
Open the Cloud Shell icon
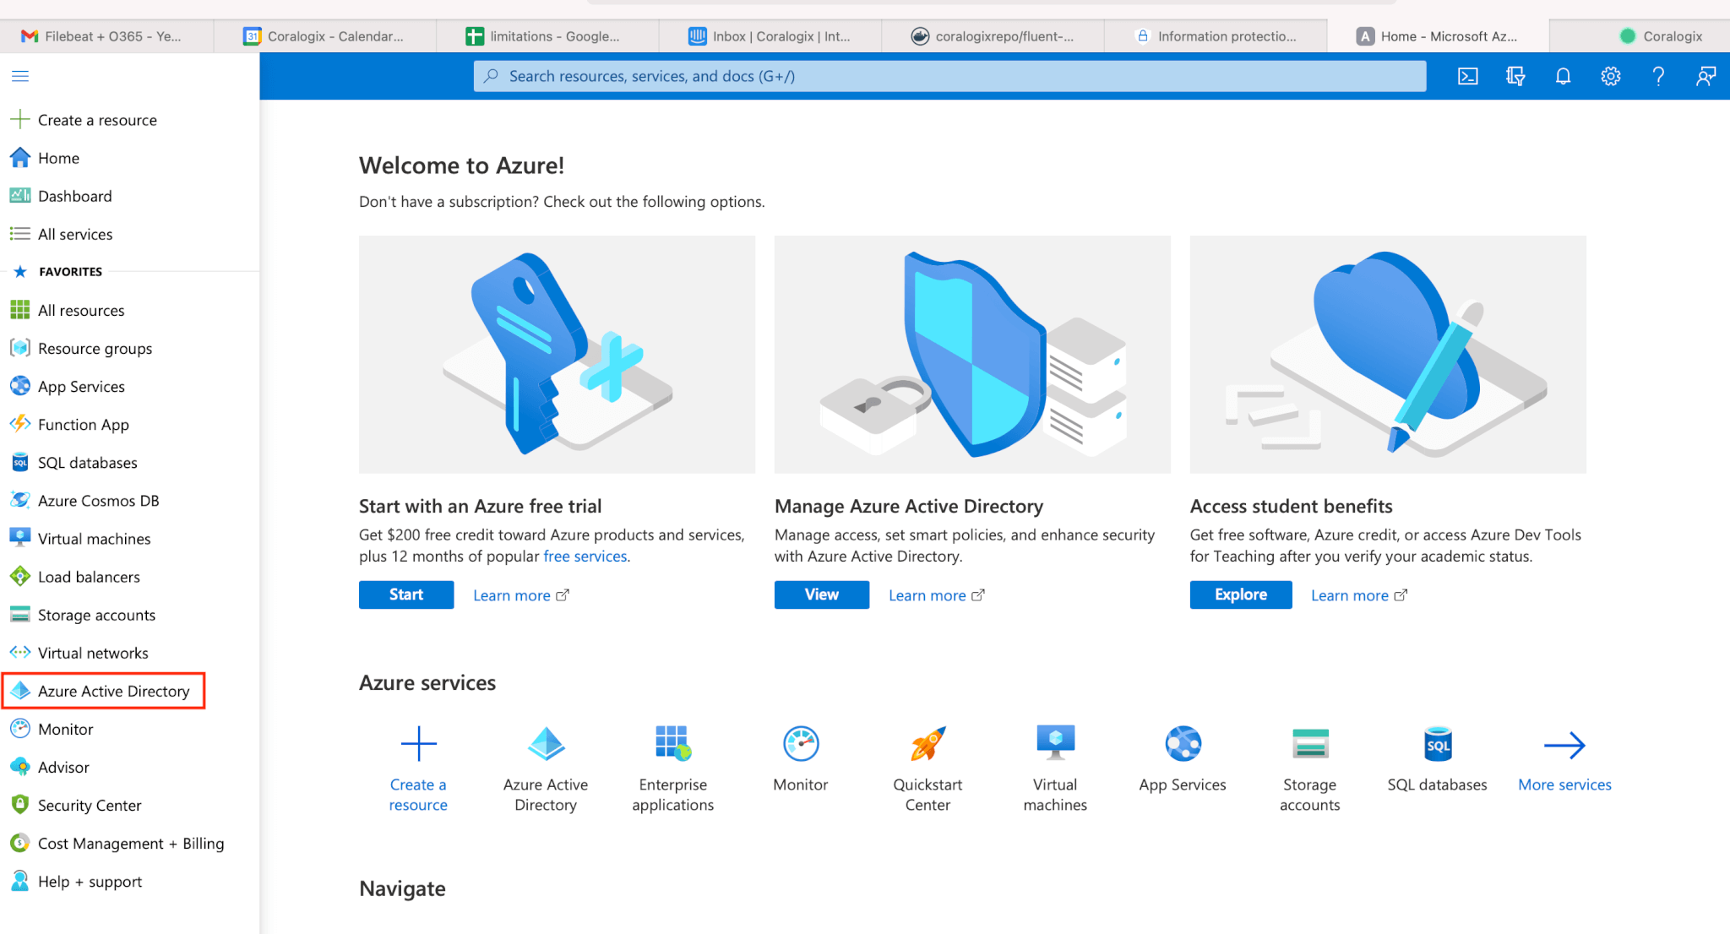(1468, 76)
